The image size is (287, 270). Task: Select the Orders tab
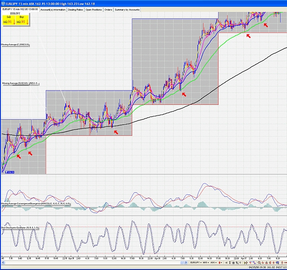click(108, 10)
